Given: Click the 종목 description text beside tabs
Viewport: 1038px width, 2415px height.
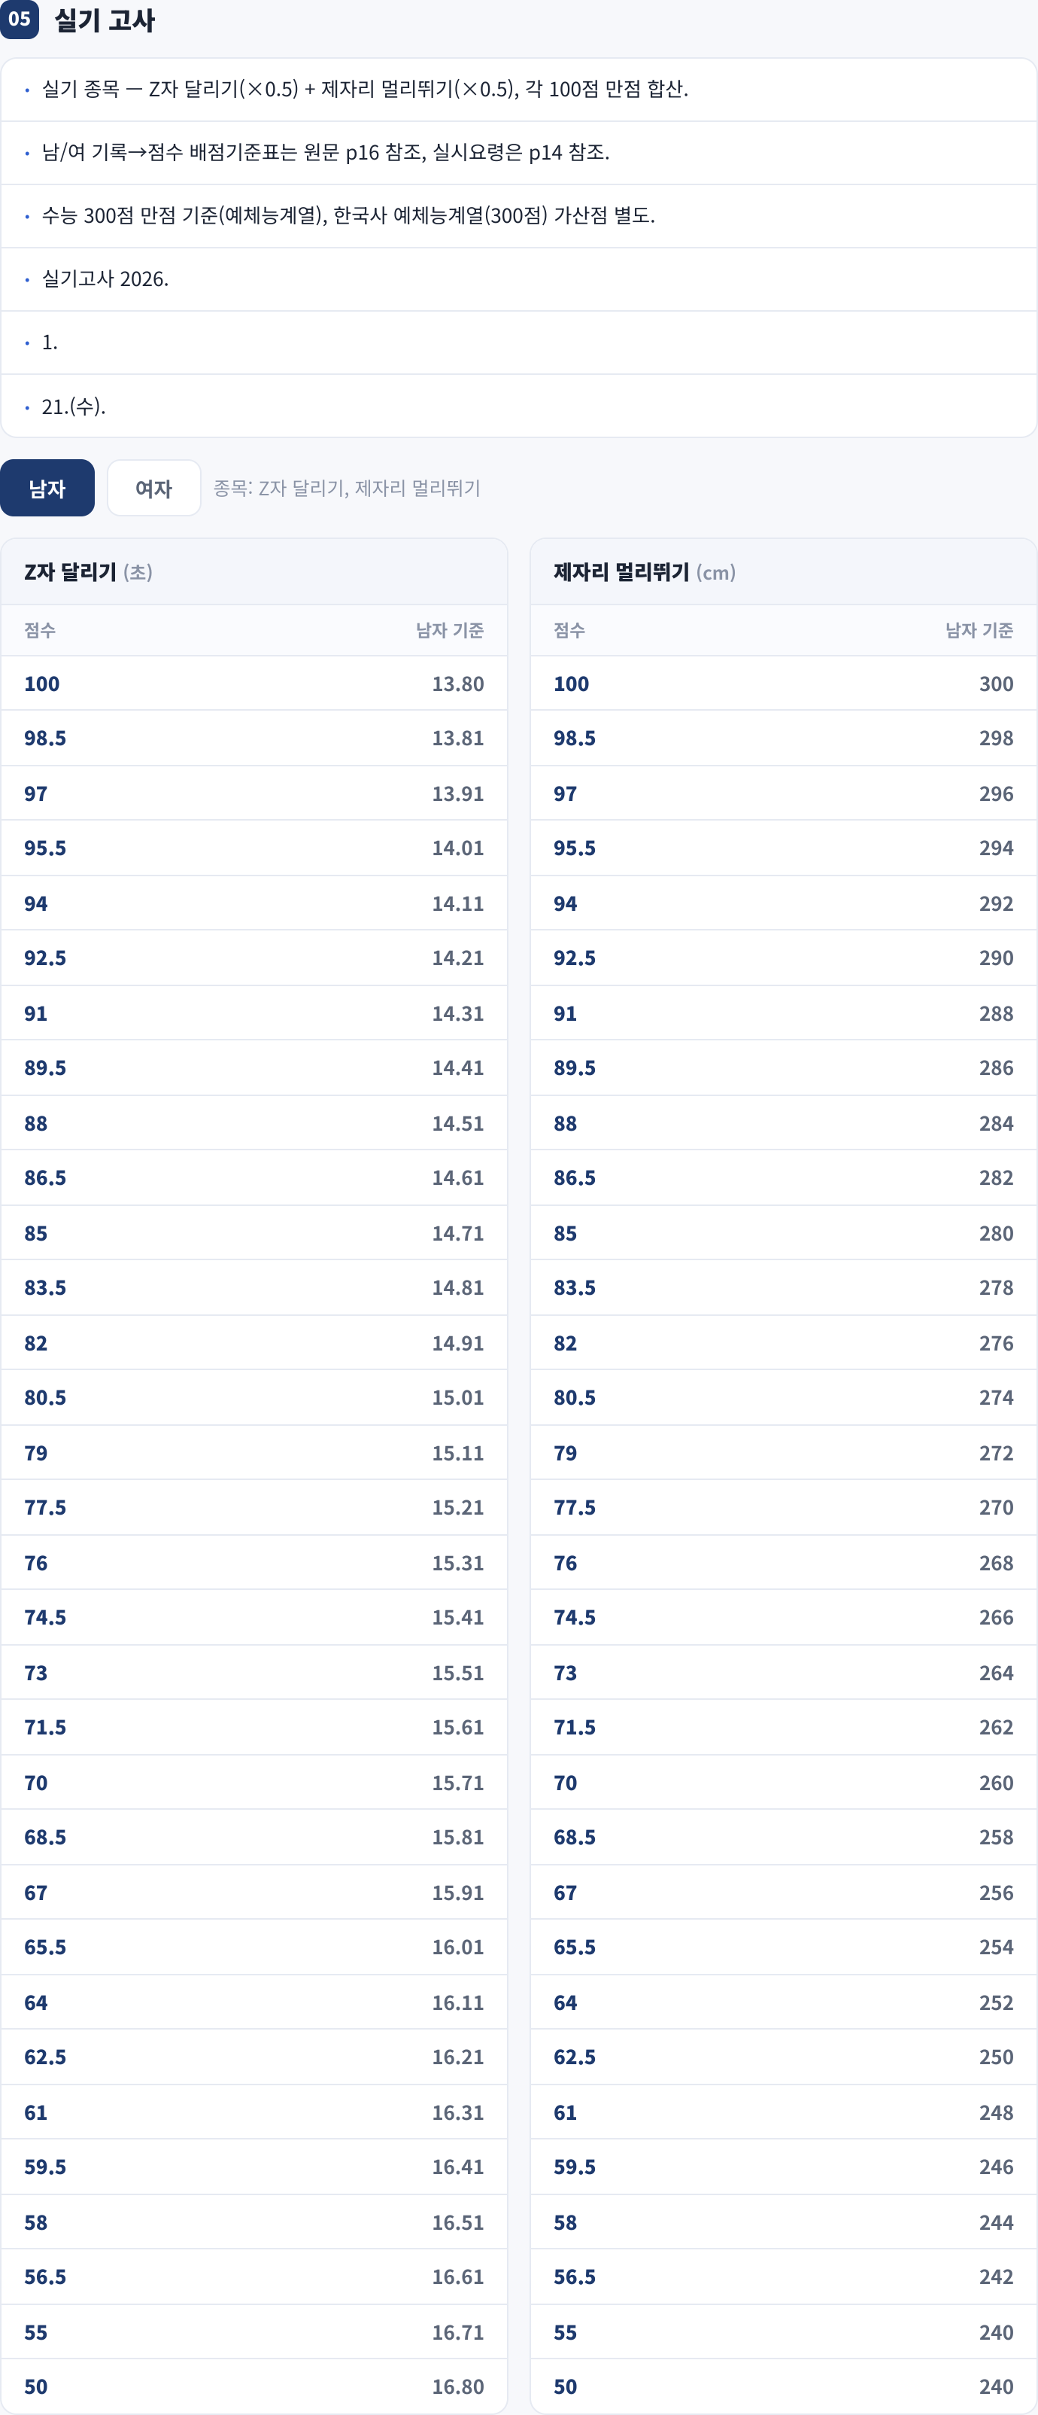Looking at the screenshot, I should click(348, 488).
